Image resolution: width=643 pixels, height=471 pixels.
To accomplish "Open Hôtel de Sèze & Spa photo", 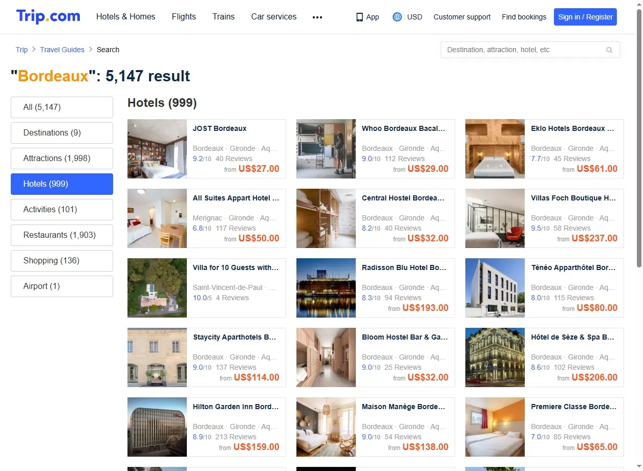I will 495,357.
